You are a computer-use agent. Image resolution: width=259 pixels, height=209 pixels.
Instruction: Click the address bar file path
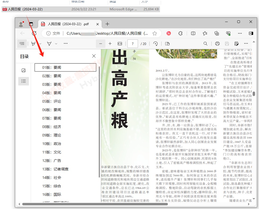(x=107, y=34)
